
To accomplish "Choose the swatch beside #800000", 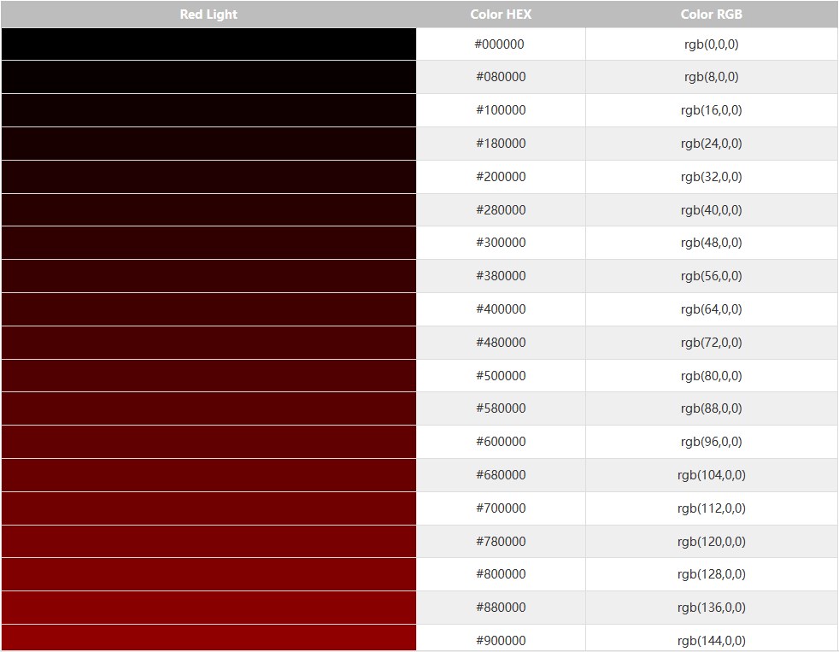I will tap(208, 574).
